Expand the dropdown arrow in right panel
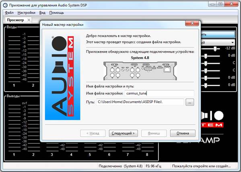This screenshot has height=172, width=241. click(233, 42)
